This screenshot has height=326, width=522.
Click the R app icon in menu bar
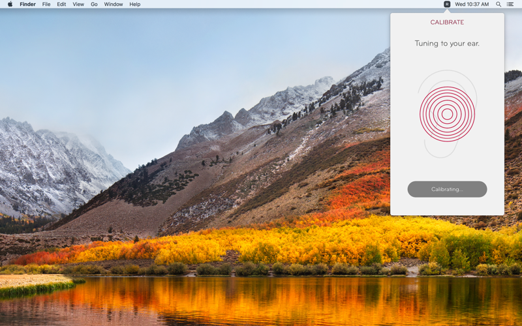447,5
